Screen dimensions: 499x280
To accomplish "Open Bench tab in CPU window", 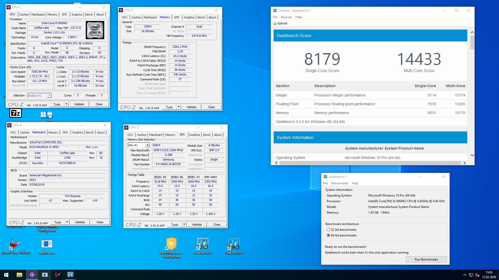I will click(89, 15).
